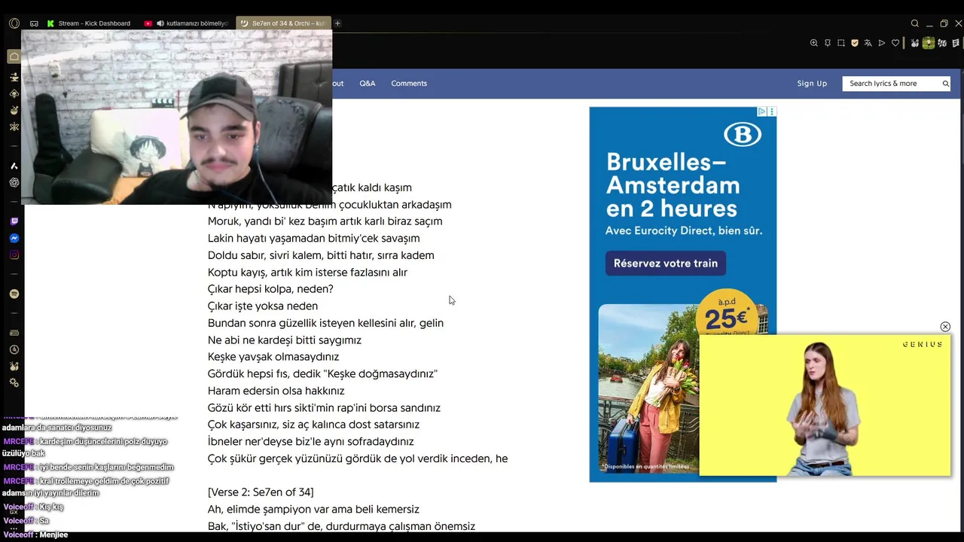Click lyric 'Lakin hayatı yaşamadan bitmiy'cek savaşım'
The image size is (964, 542).
(313, 239)
